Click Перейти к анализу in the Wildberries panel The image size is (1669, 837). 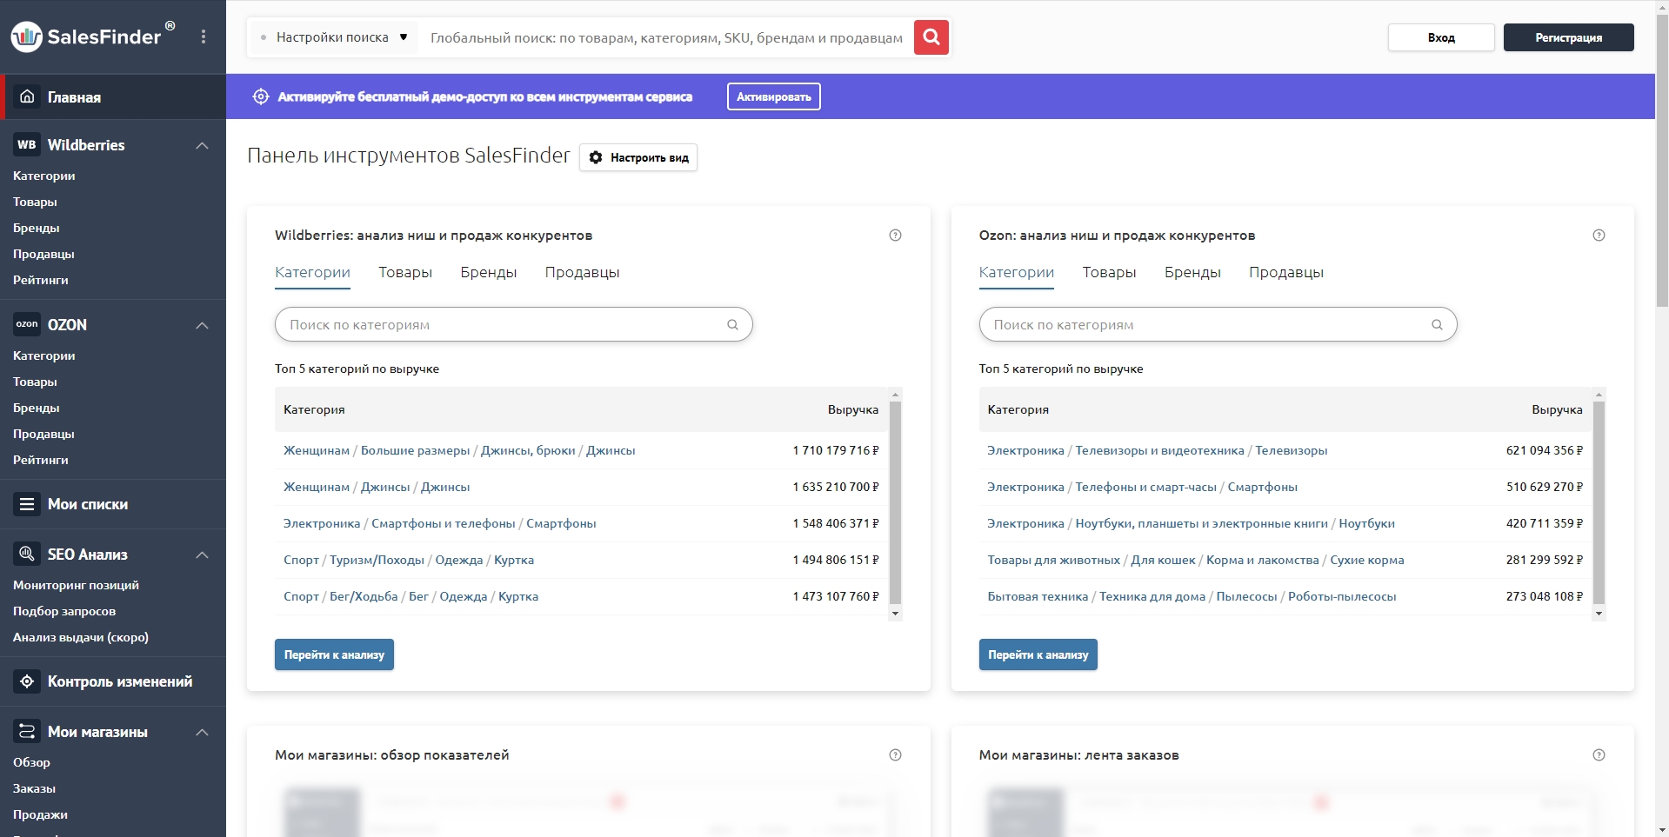[334, 654]
